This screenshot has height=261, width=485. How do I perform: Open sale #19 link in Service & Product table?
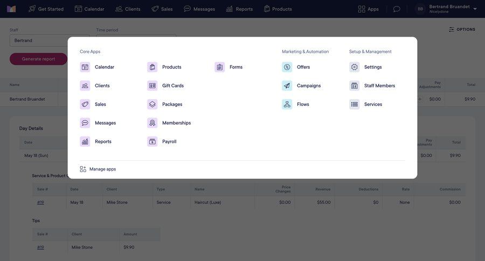point(40,202)
